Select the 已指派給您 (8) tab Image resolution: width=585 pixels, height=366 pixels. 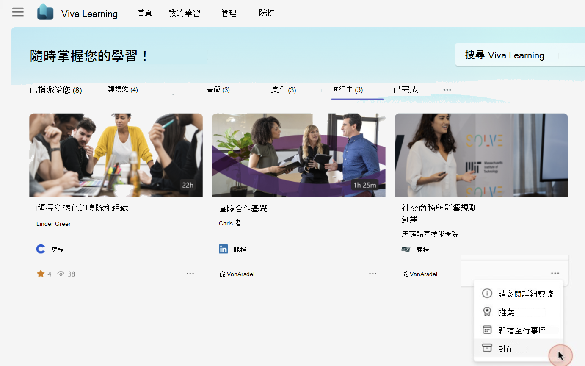[x=55, y=90]
